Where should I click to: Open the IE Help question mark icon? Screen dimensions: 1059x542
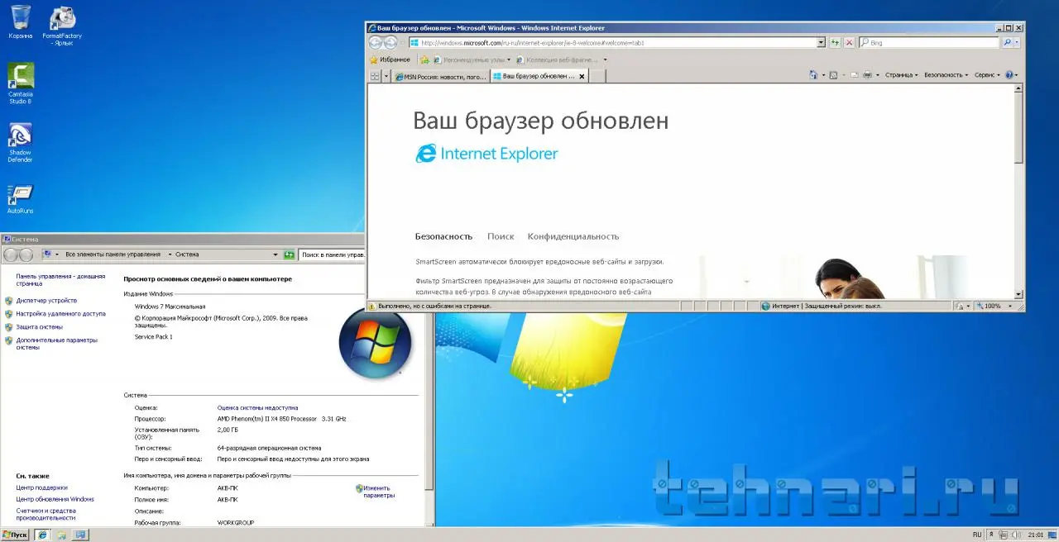pyautogui.click(x=1008, y=75)
